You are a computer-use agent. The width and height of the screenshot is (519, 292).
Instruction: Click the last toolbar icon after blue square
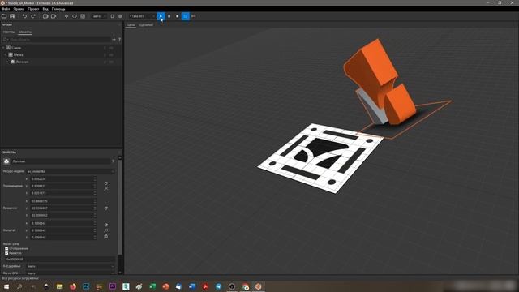click(194, 16)
